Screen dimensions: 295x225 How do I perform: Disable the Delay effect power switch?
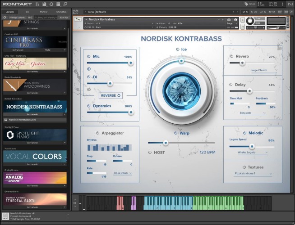(x=230, y=85)
